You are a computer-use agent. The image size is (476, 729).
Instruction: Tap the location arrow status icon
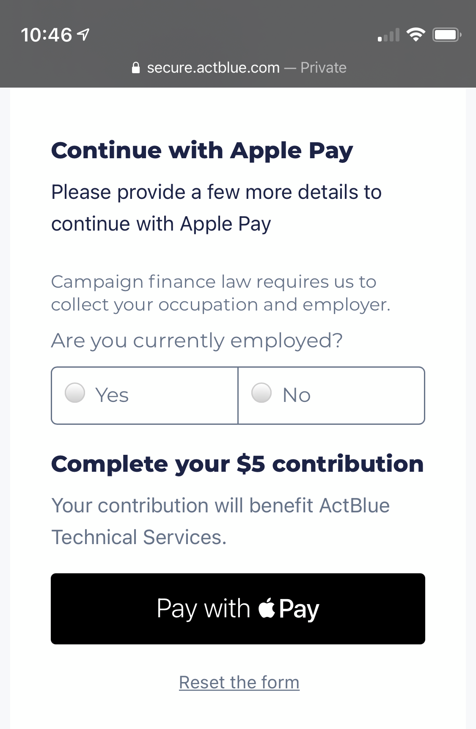[84, 35]
